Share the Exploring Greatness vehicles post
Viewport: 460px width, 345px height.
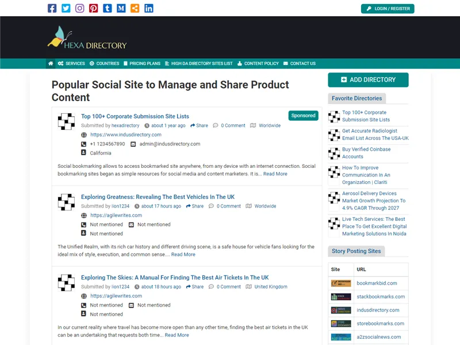[194, 206]
